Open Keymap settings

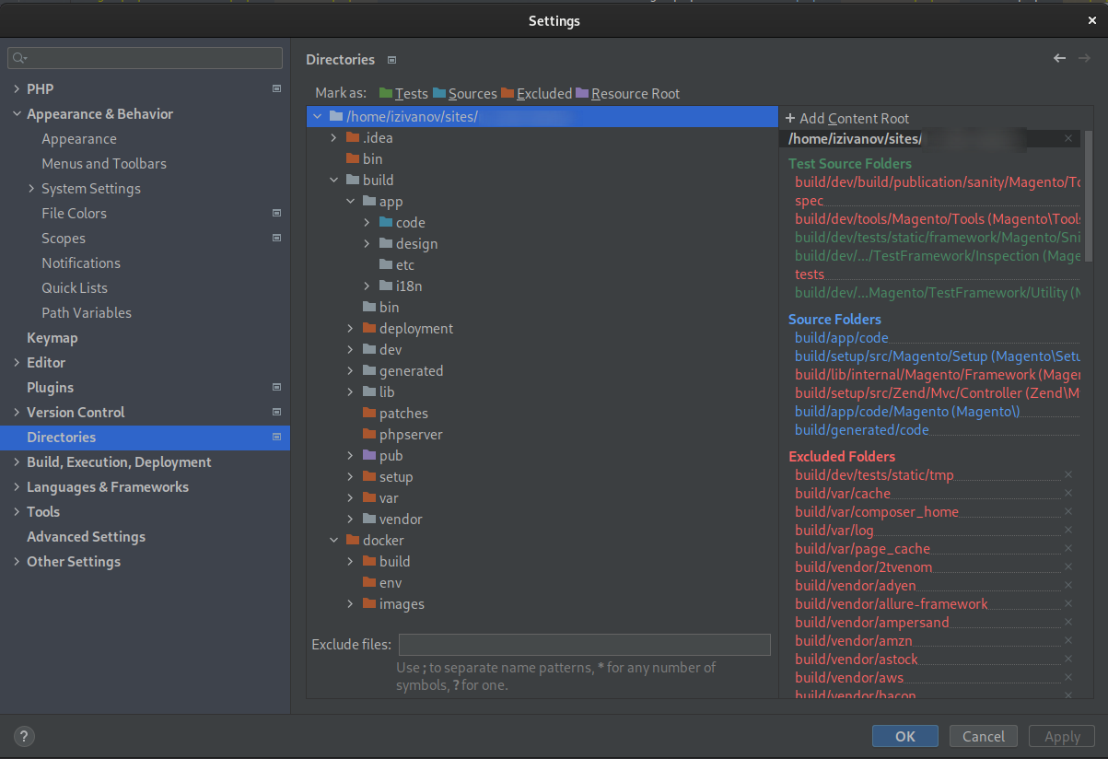52,337
